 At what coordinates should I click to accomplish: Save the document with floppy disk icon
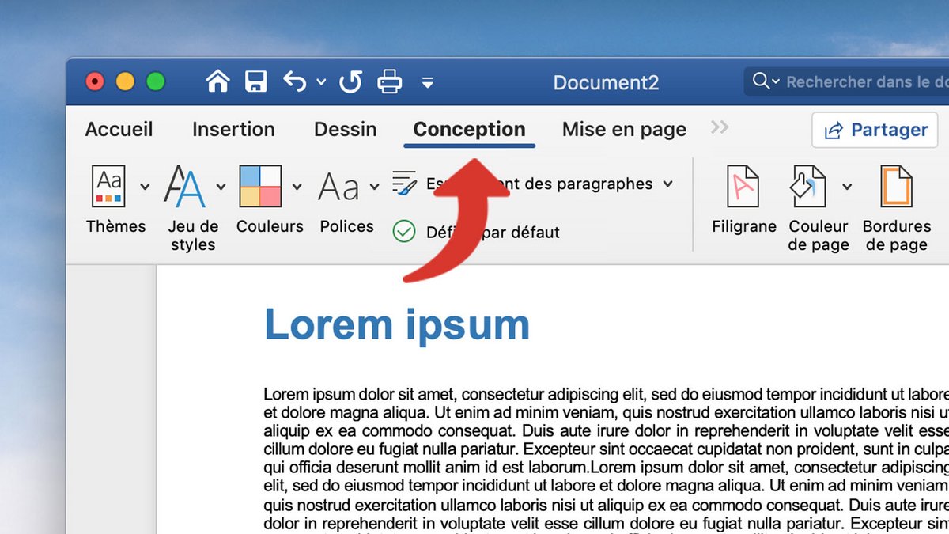click(x=255, y=81)
